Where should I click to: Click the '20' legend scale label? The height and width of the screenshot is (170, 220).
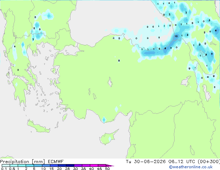point(59,169)
